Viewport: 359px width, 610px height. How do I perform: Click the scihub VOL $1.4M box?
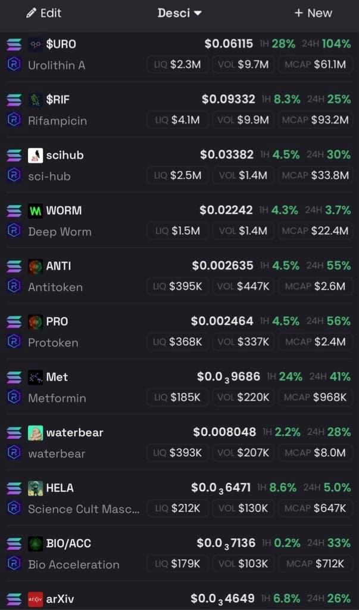pos(243,175)
